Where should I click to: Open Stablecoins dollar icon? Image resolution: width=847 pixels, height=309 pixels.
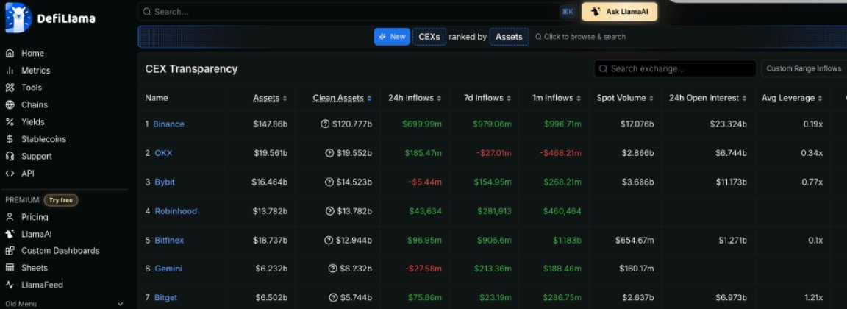[10, 139]
